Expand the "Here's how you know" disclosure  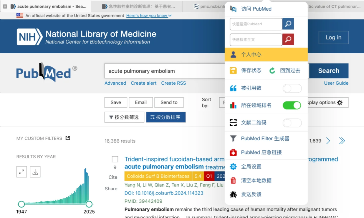[x=149, y=16]
